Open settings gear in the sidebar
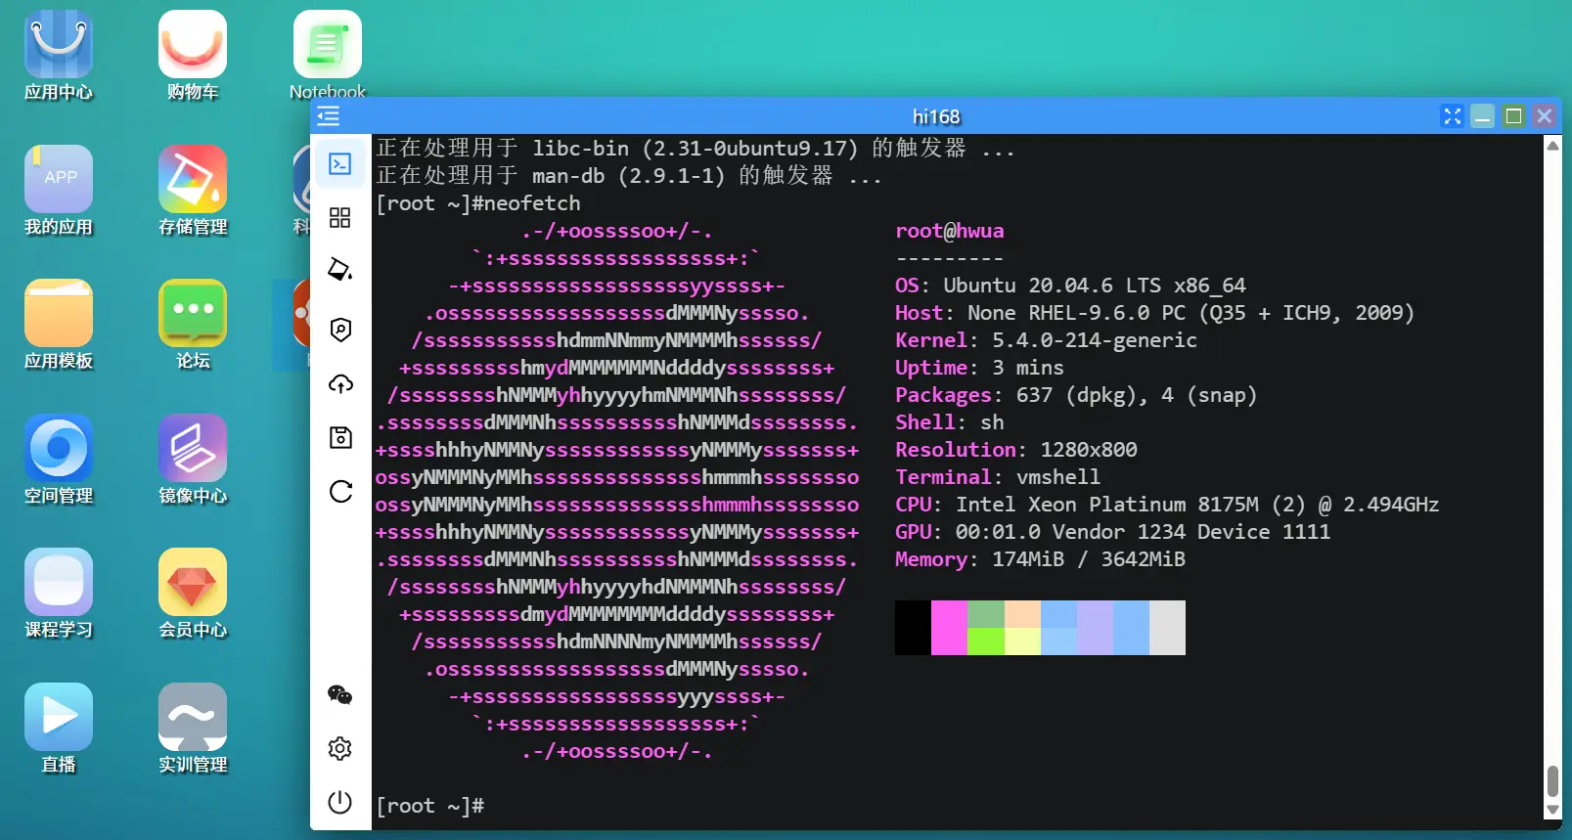 coord(340,749)
